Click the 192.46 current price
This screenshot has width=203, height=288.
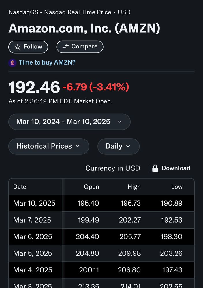pos(34,87)
